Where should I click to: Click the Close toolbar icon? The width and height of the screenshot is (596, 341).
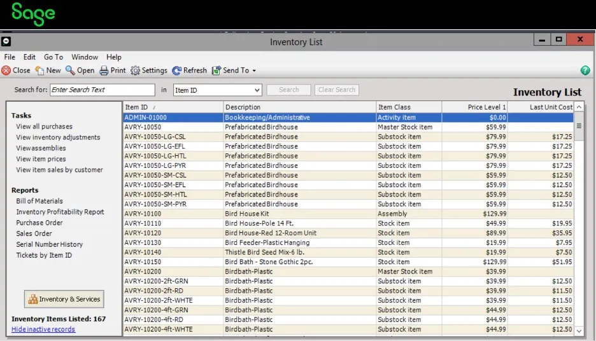click(x=6, y=71)
